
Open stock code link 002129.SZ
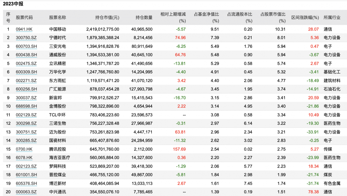click(x=26, y=115)
